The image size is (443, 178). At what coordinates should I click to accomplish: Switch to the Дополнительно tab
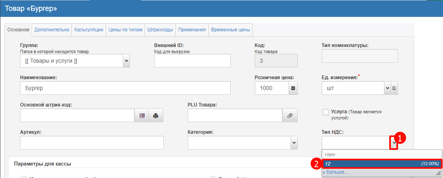(x=52, y=29)
